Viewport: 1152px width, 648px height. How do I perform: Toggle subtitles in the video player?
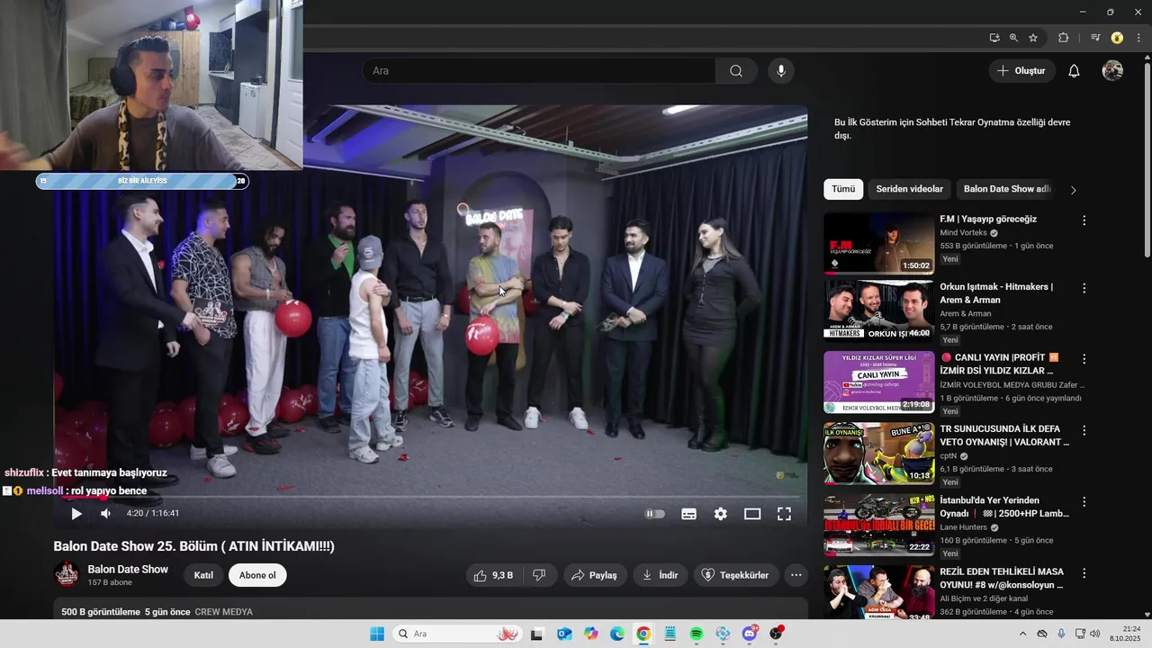pyautogui.click(x=688, y=514)
